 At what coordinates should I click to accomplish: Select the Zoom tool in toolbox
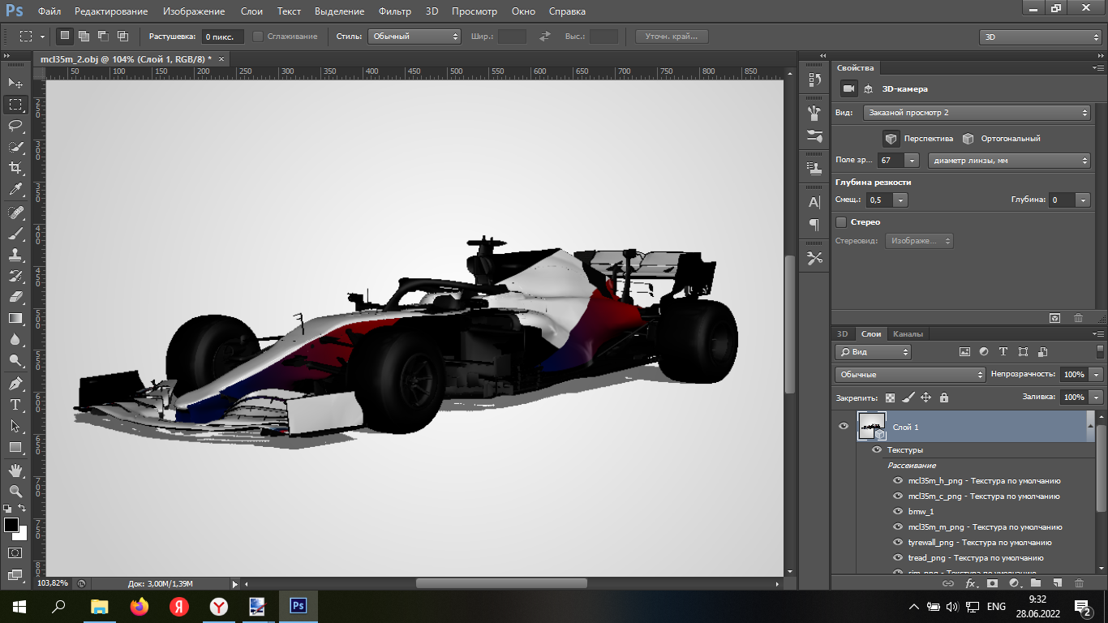pyautogui.click(x=15, y=491)
